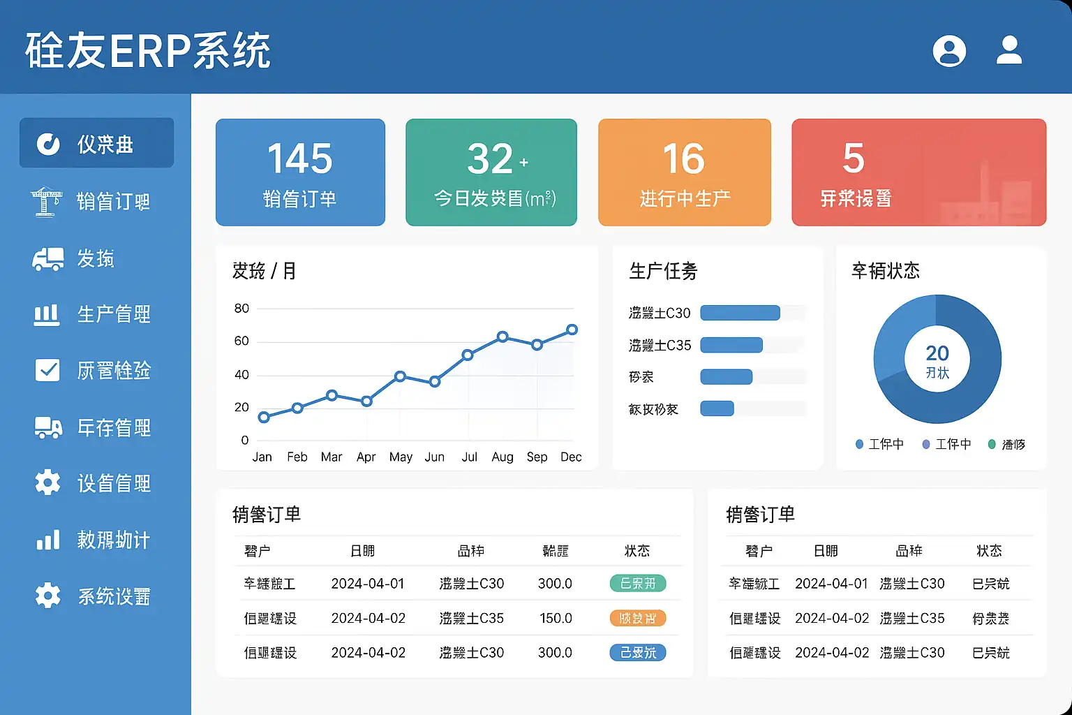Image resolution: width=1072 pixels, height=715 pixels.
Task: Select the May data point on the line chart
Action: (400, 376)
